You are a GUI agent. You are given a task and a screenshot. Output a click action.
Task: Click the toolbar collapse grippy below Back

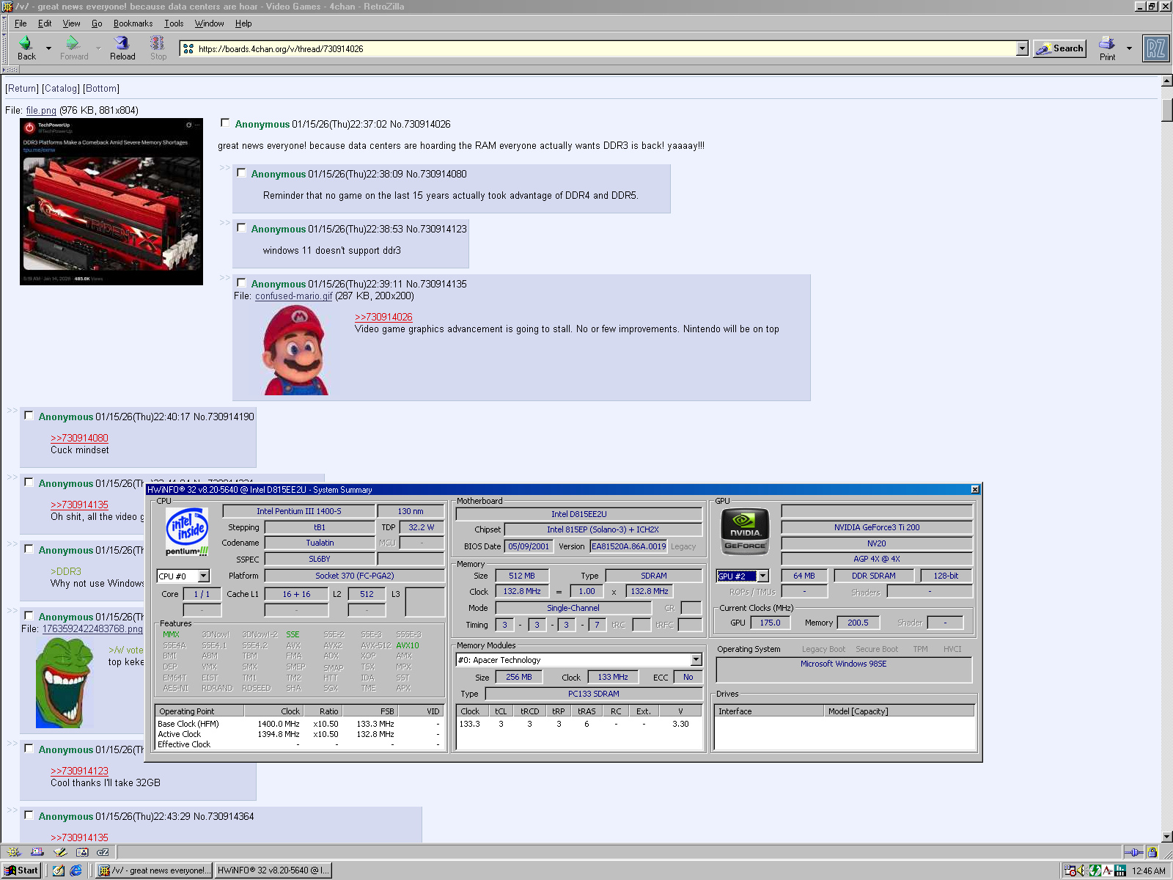pyautogui.click(x=10, y=70)
